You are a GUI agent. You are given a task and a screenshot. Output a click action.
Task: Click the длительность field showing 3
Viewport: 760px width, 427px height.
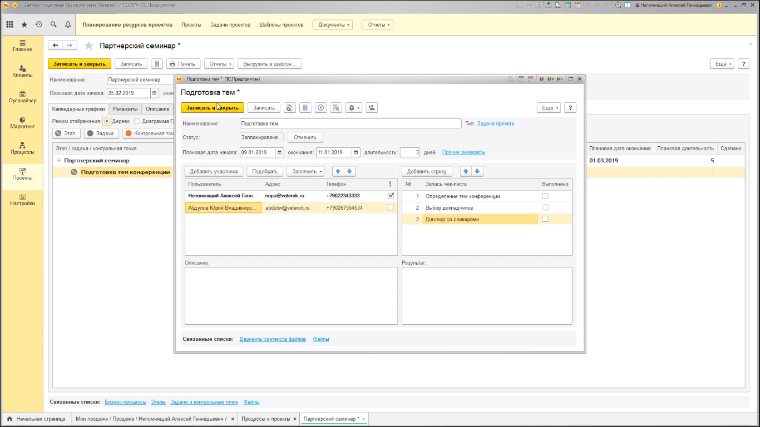[410, 152]
